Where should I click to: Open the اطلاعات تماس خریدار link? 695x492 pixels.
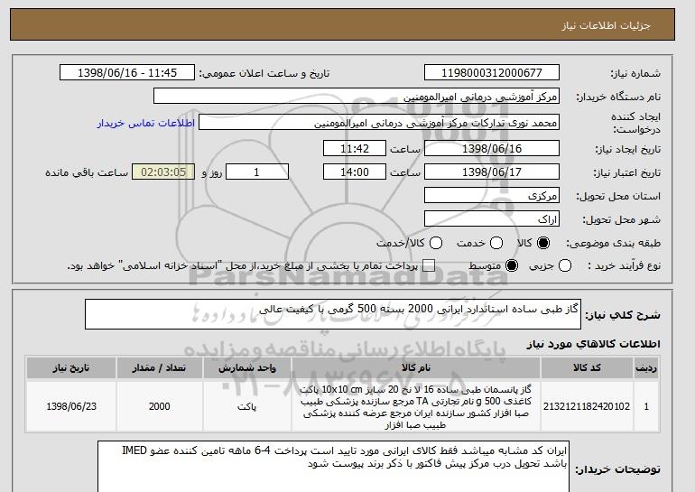point(146,123)
